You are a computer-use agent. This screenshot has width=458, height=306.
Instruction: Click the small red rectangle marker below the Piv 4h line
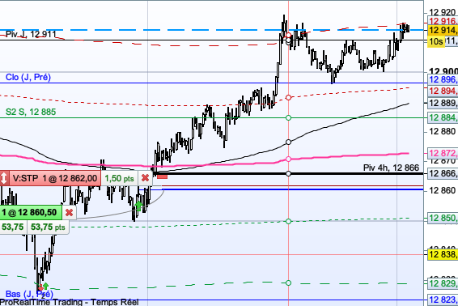[162, 176]
